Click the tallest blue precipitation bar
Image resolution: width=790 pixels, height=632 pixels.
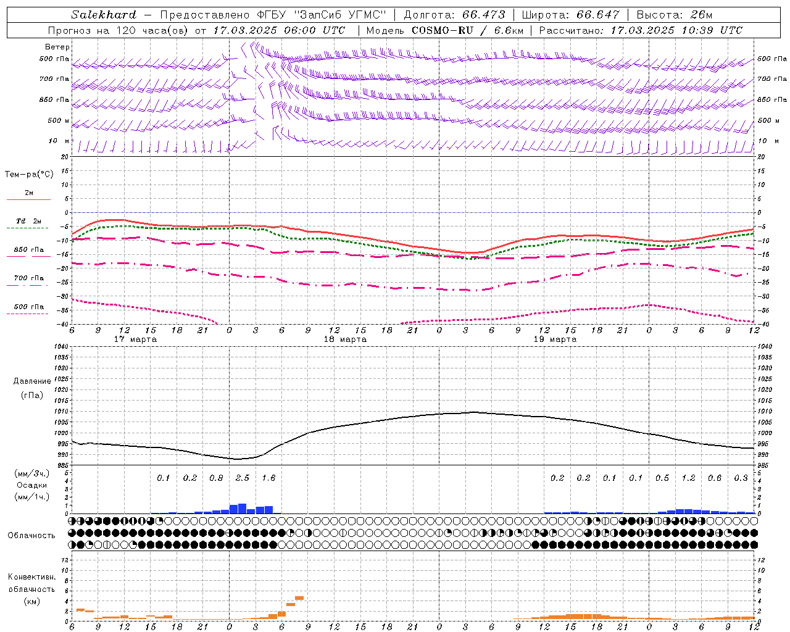pyautogui.click(x=242, y=509)
